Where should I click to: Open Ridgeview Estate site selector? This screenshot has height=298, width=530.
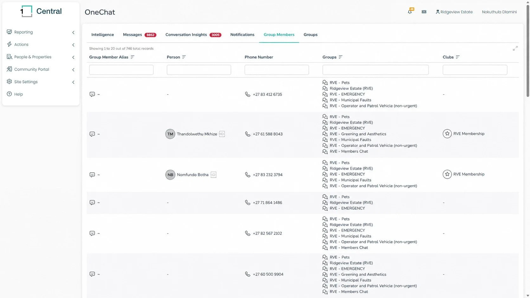(x=454, y=12)
